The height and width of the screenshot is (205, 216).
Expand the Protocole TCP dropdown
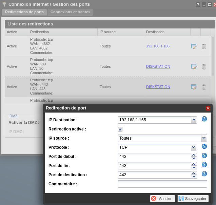tap(194, 147)
